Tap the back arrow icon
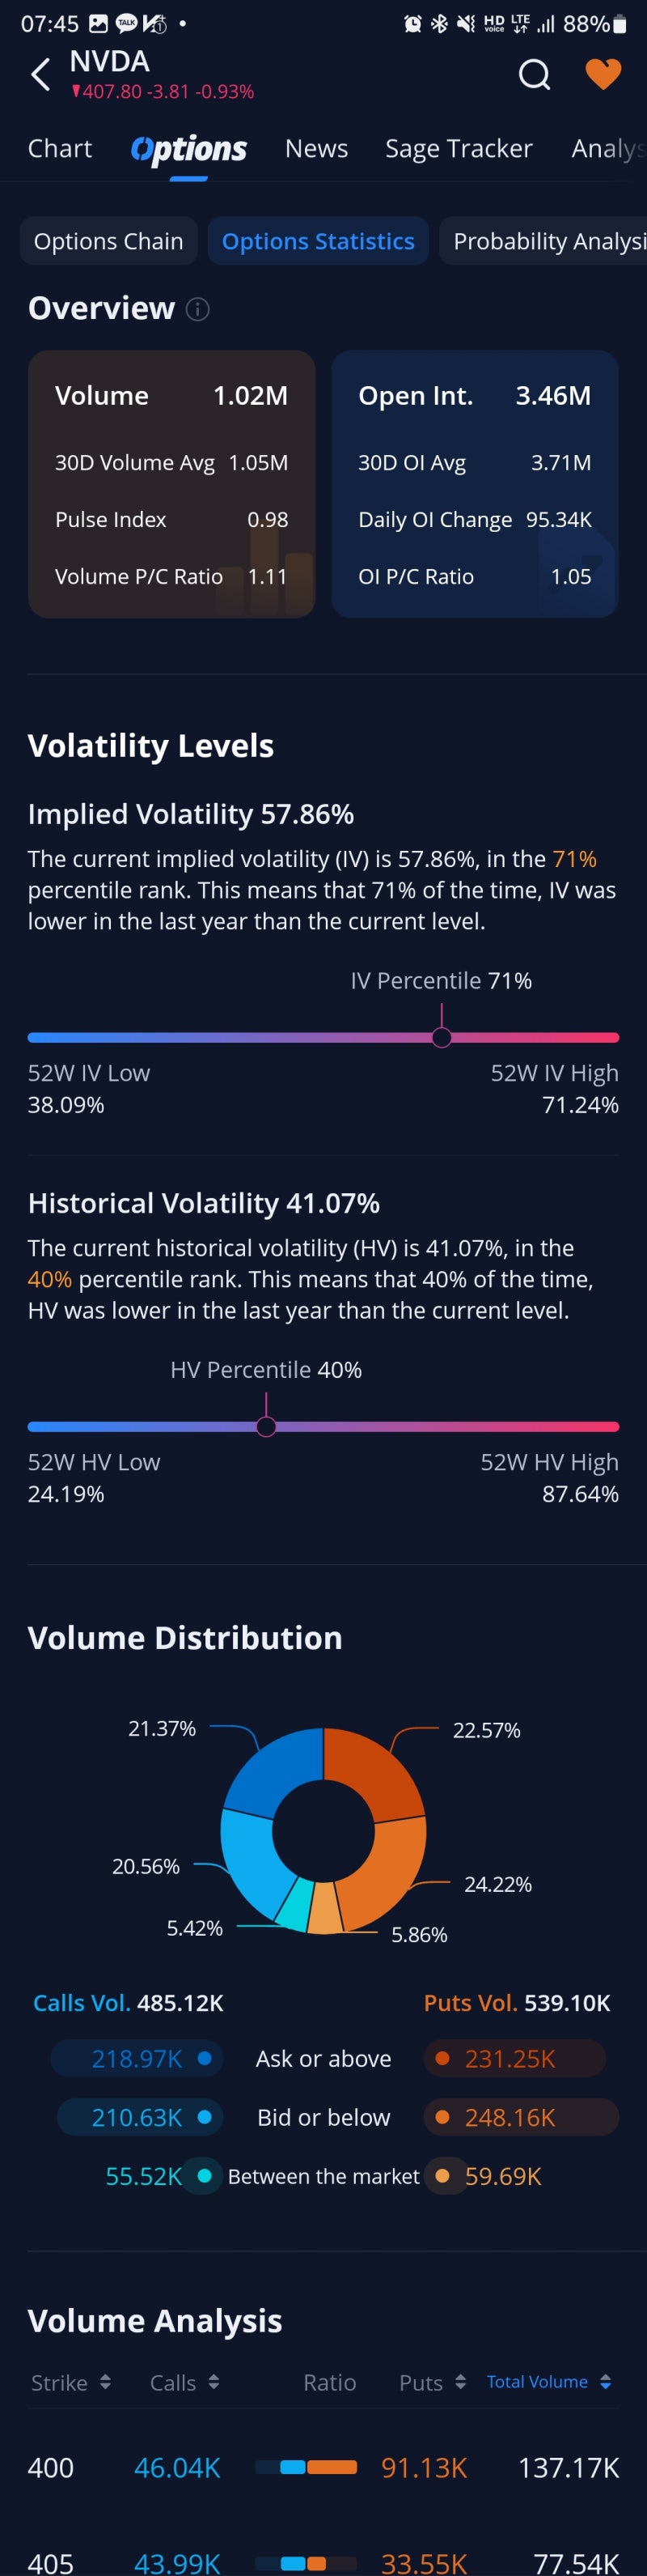Viewport: 647px width, 2576px height. coord(40,75)
